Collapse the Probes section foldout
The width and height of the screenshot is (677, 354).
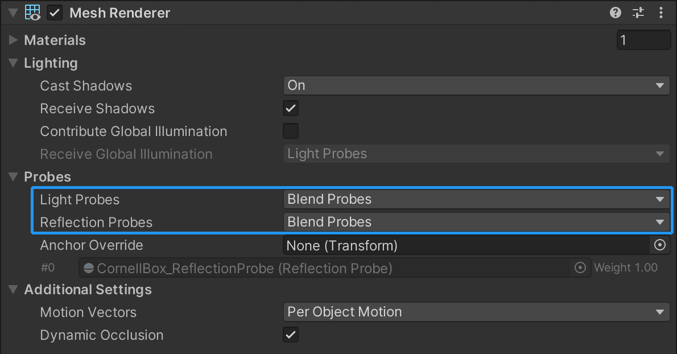click(14, 177)
